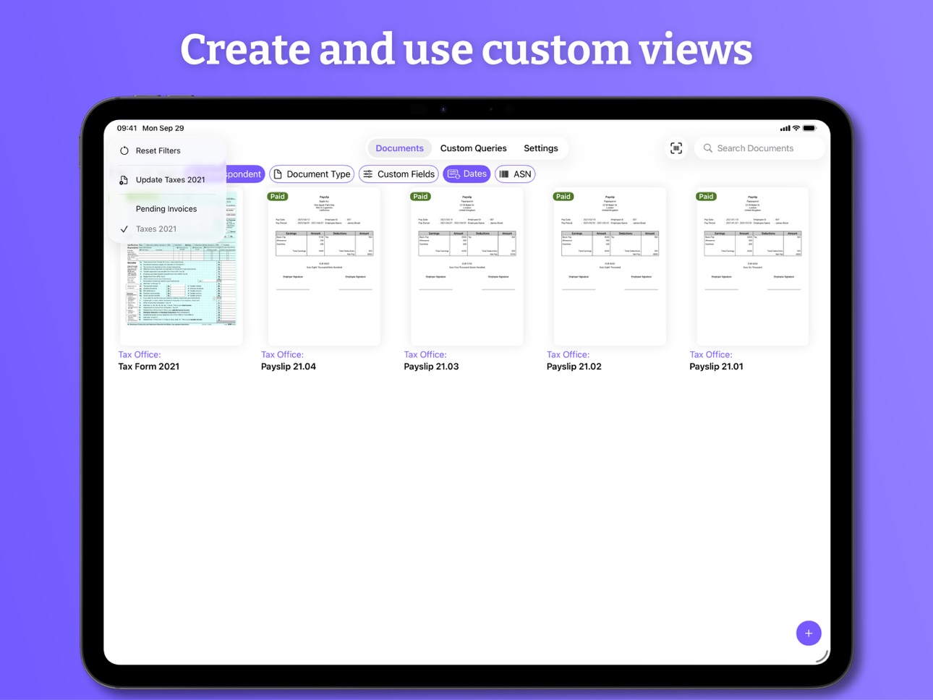Switch to the Custom Queries tab
The image size is (933, 700).
(474, 148)
